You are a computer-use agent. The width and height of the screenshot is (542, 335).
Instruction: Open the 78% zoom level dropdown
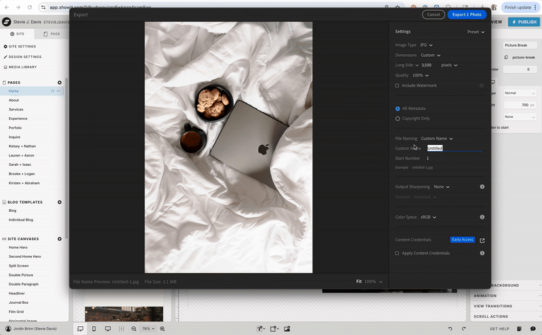148,329
